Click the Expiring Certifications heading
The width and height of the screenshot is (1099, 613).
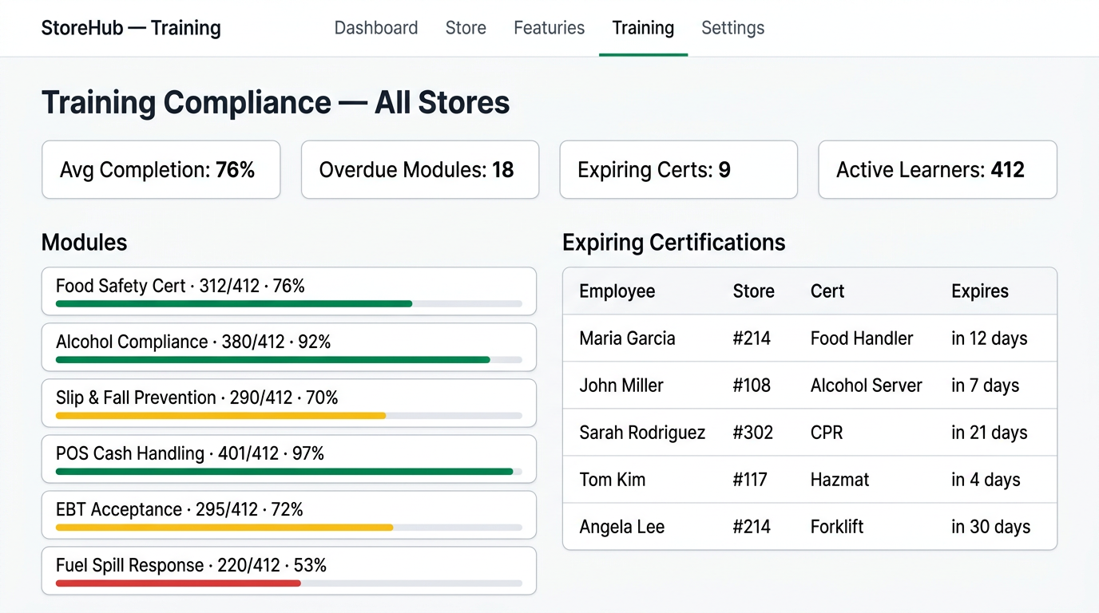pyautogui.click(x=674, y=243)
